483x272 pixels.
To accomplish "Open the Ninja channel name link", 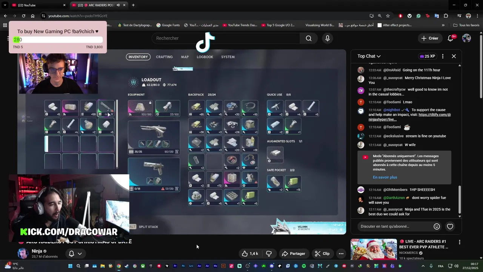I will point(37,251).
